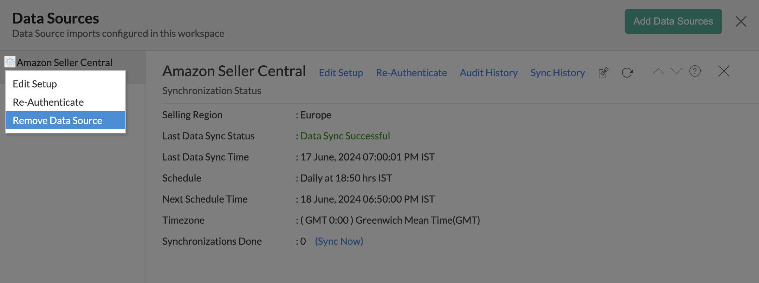
Task: Close the Amazon Seller Central details panel
Action: point(724,71)
